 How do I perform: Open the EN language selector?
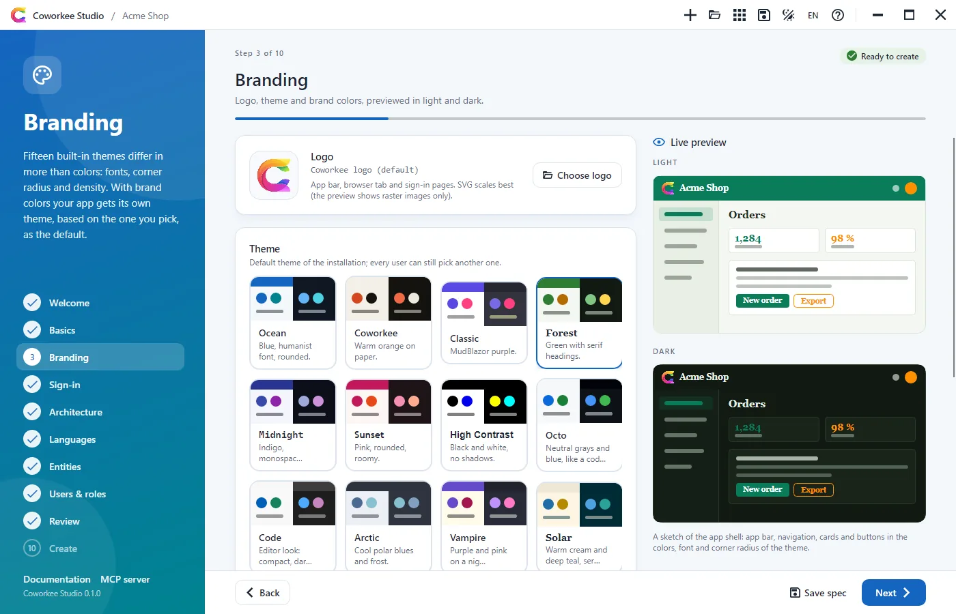pos(813,15)
